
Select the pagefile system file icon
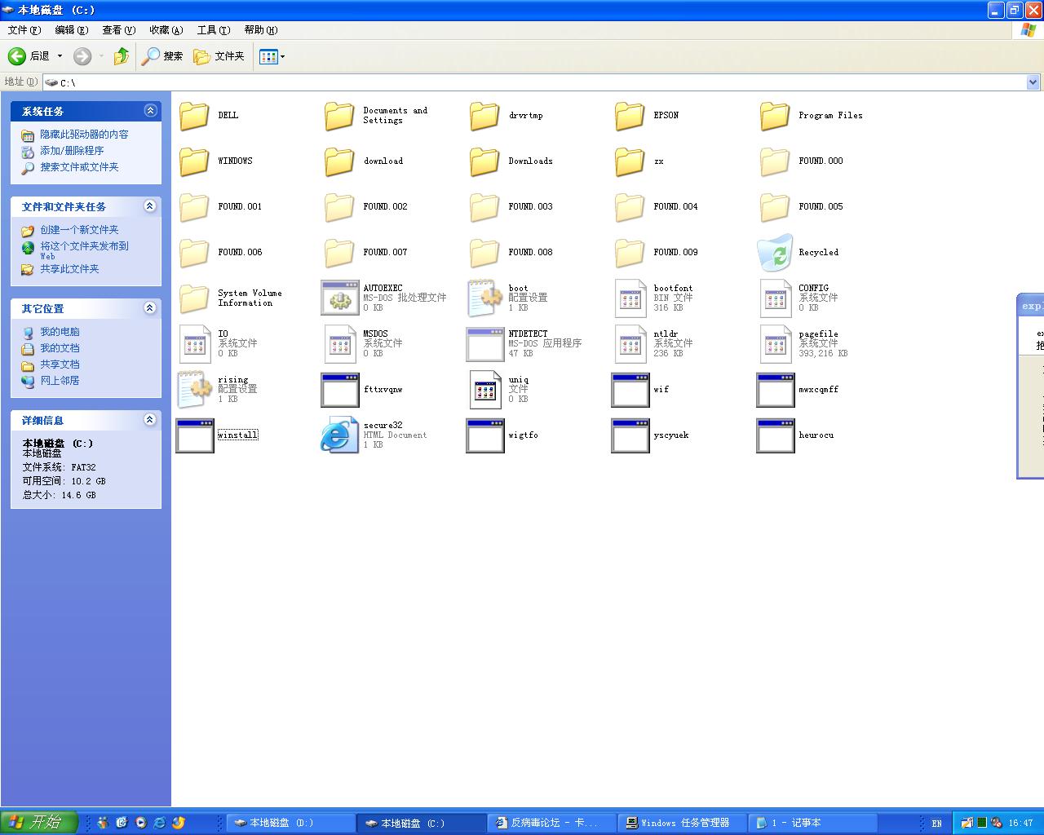(775, 344)
